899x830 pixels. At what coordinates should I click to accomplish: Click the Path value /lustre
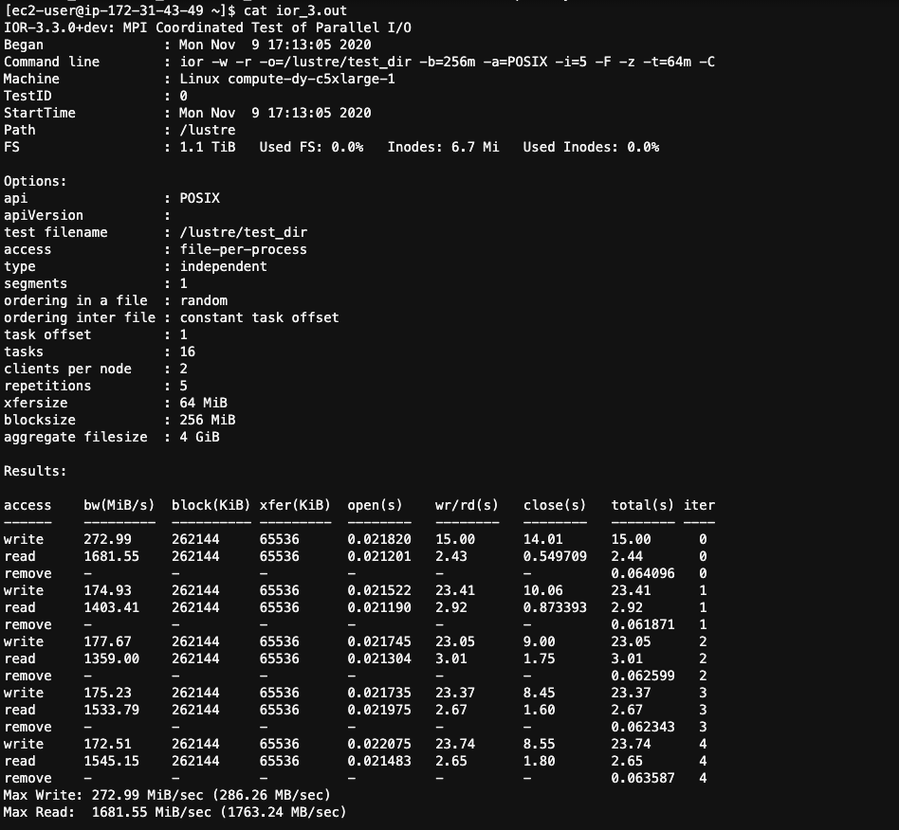pos(208,130)
